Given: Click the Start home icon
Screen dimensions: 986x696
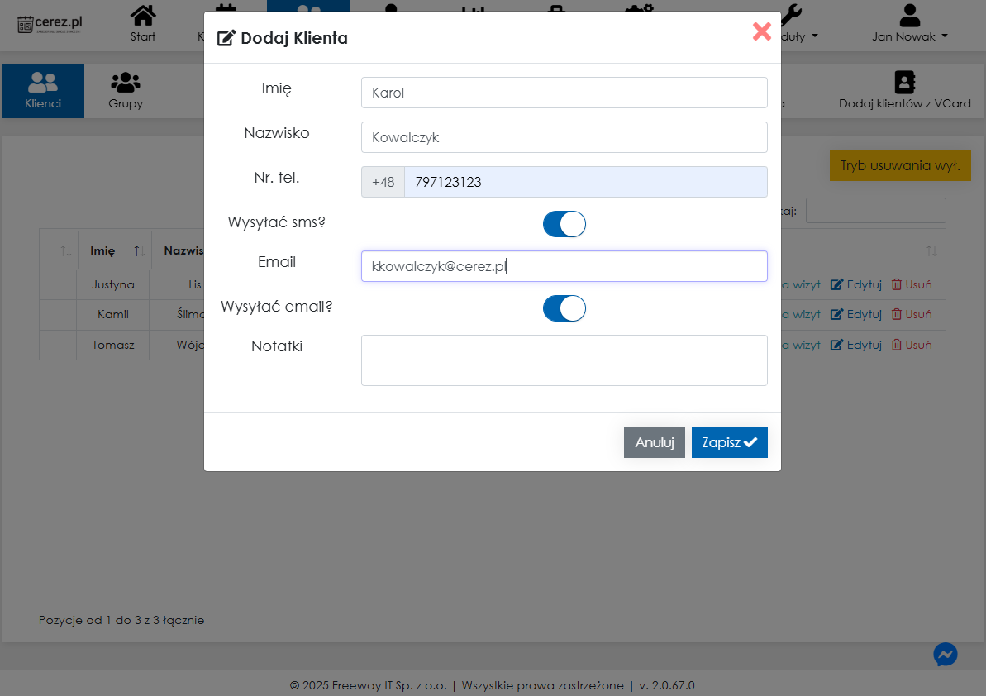Looking at the screenshot, I should (x=143, y=16).
